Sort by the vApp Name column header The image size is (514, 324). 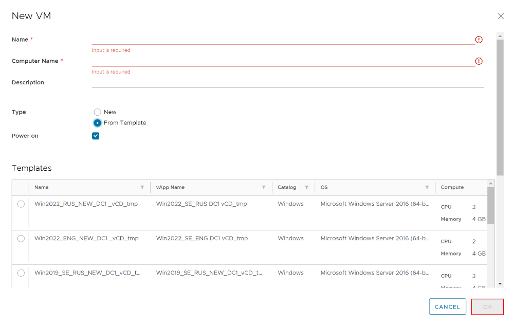(x=170, y=187)
